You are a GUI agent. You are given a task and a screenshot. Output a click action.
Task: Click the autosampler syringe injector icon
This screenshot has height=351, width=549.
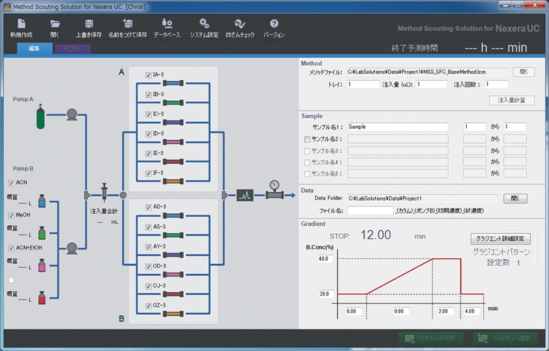click(104, 192)
